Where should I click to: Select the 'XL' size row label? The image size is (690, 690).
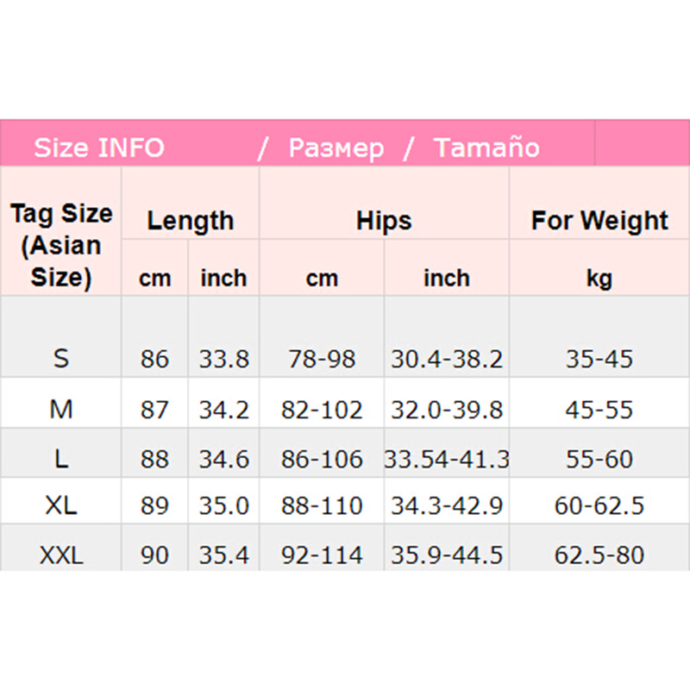click(x=61, y=505)
